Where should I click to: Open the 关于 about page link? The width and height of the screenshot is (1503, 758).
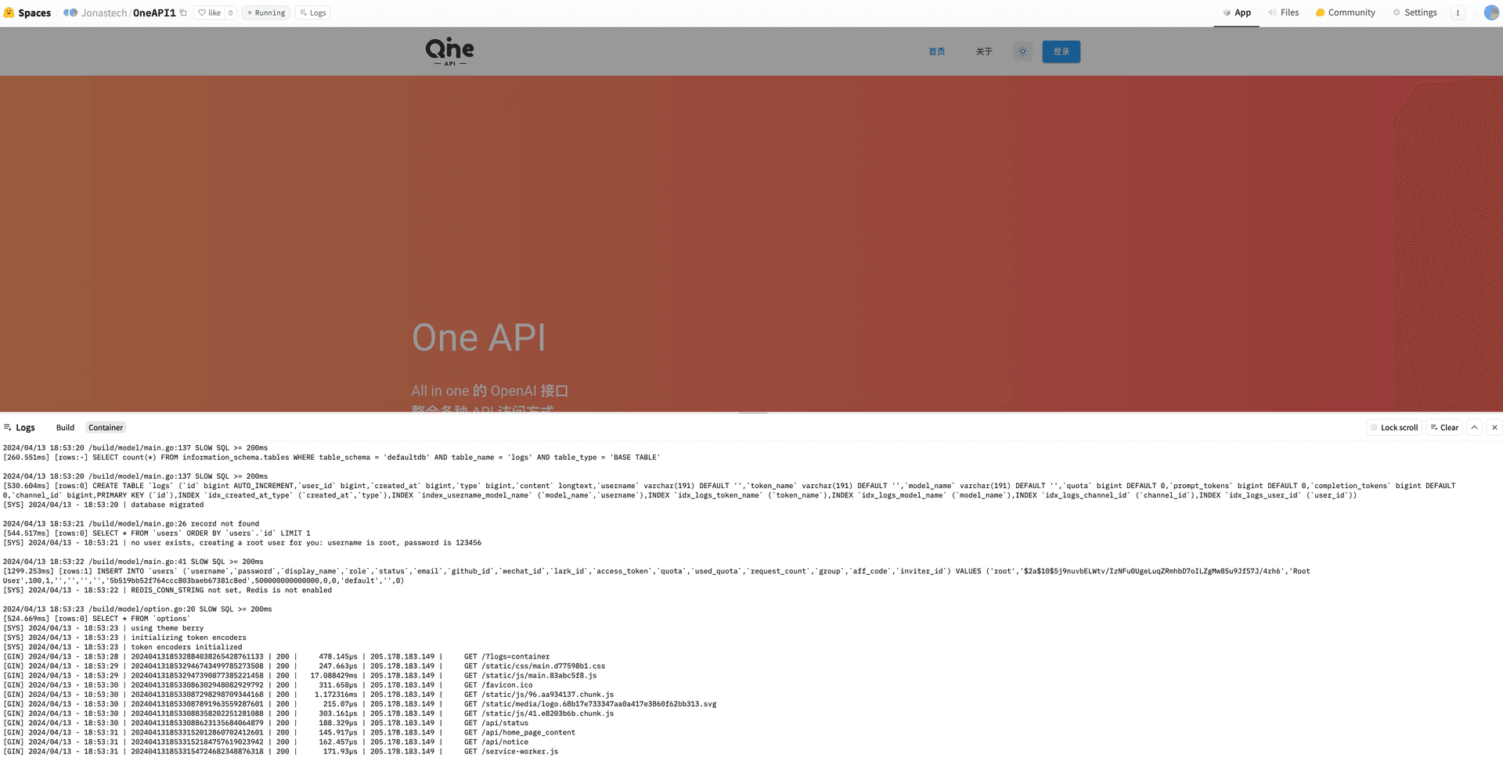pos(984,52)
